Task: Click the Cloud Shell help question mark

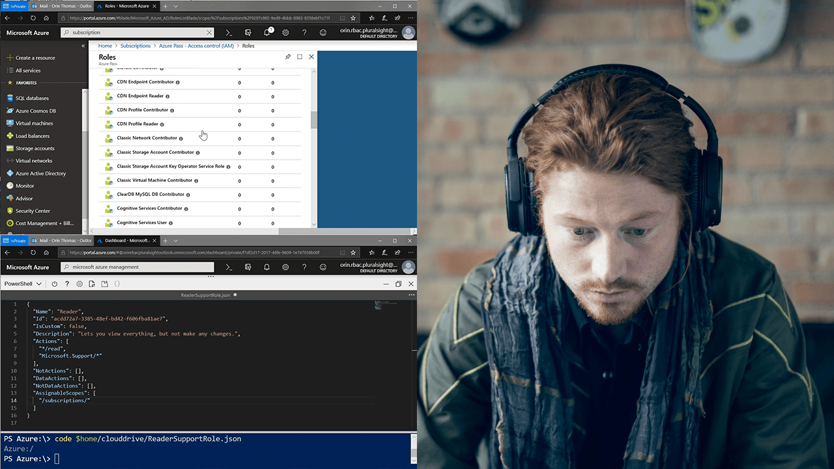Action: pos(67,283)
